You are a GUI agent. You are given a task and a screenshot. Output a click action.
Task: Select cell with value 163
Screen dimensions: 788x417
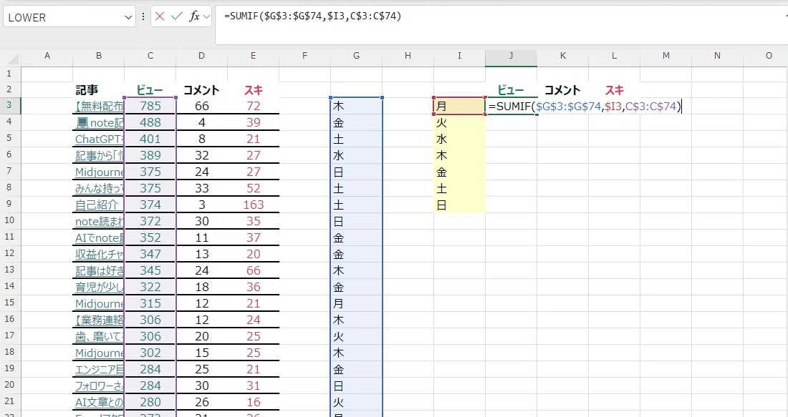click(254, 205)
